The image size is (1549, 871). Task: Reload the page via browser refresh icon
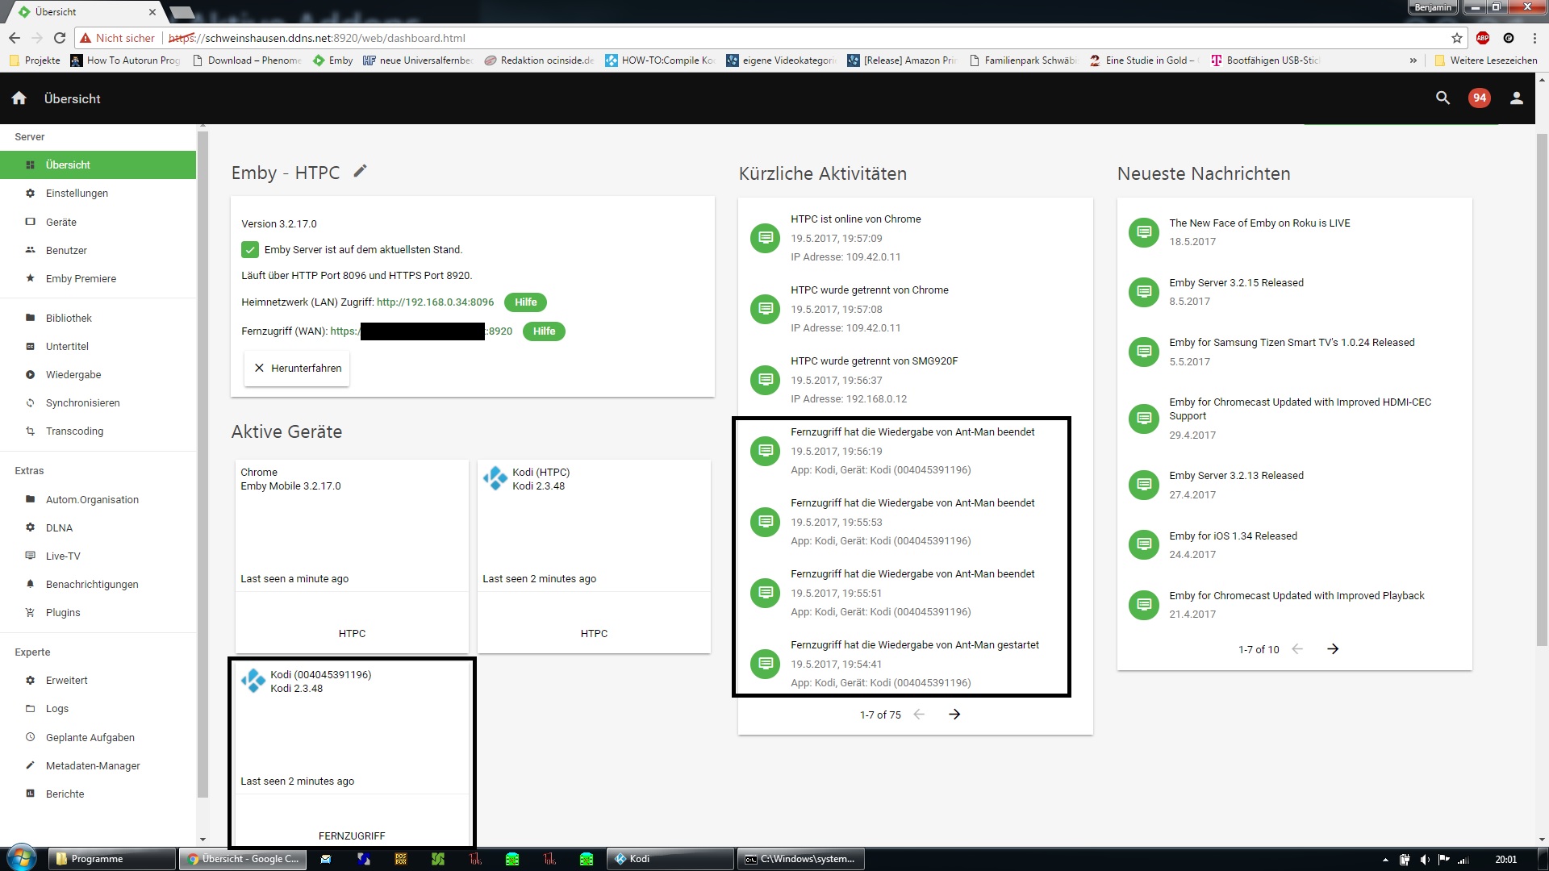(x=60, y=38)
